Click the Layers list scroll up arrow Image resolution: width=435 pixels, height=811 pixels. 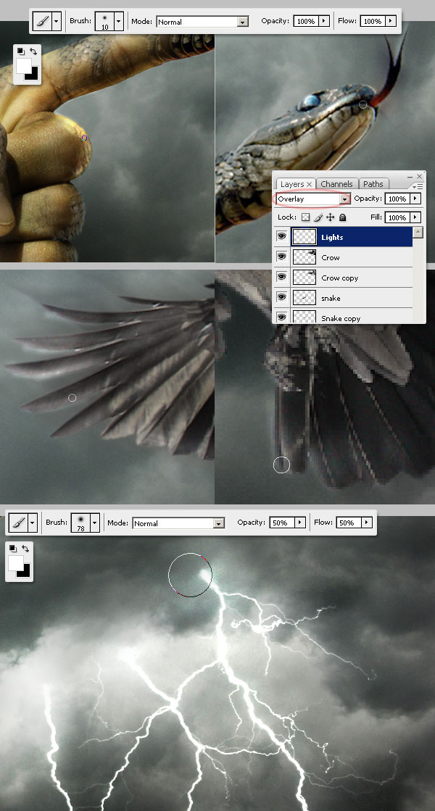pyautogui.click(x=418, y=232)
